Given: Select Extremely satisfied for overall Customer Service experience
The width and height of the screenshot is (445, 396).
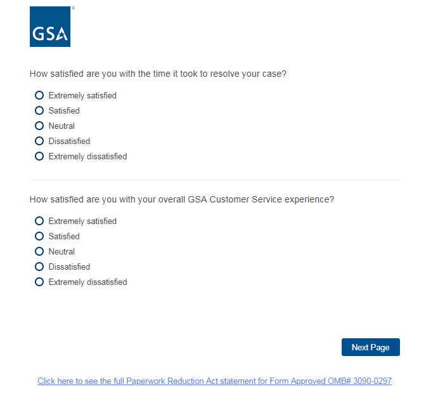Looking at the screenshot, I should point(39,221).
